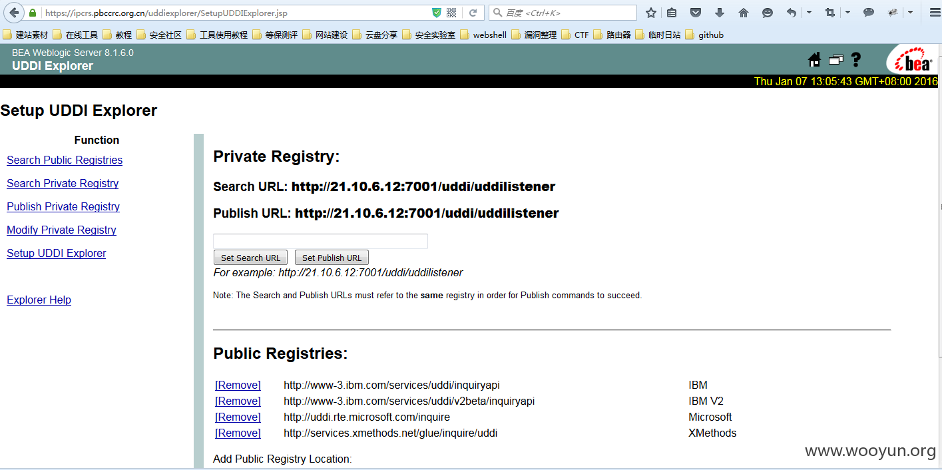Open the 路由器 bookmark folder
Image resolution: width=942 pixels, height=470 pixels.
[612, 35]
